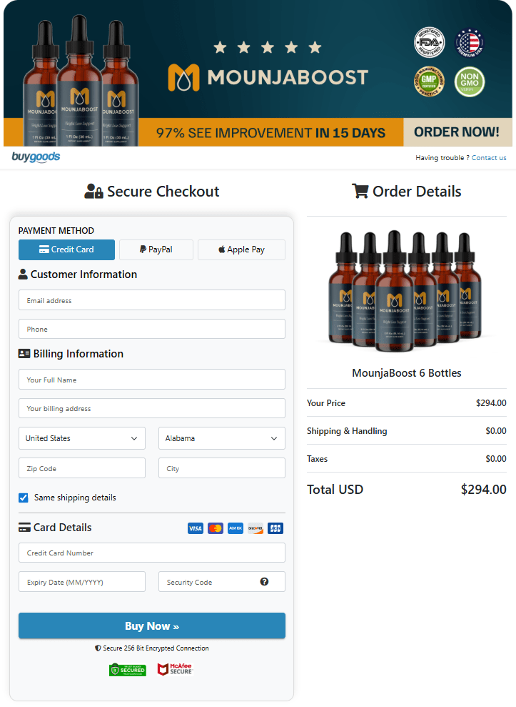516x707 pixels.
Task: Click the Email address field
Action: tap(152, 300)
